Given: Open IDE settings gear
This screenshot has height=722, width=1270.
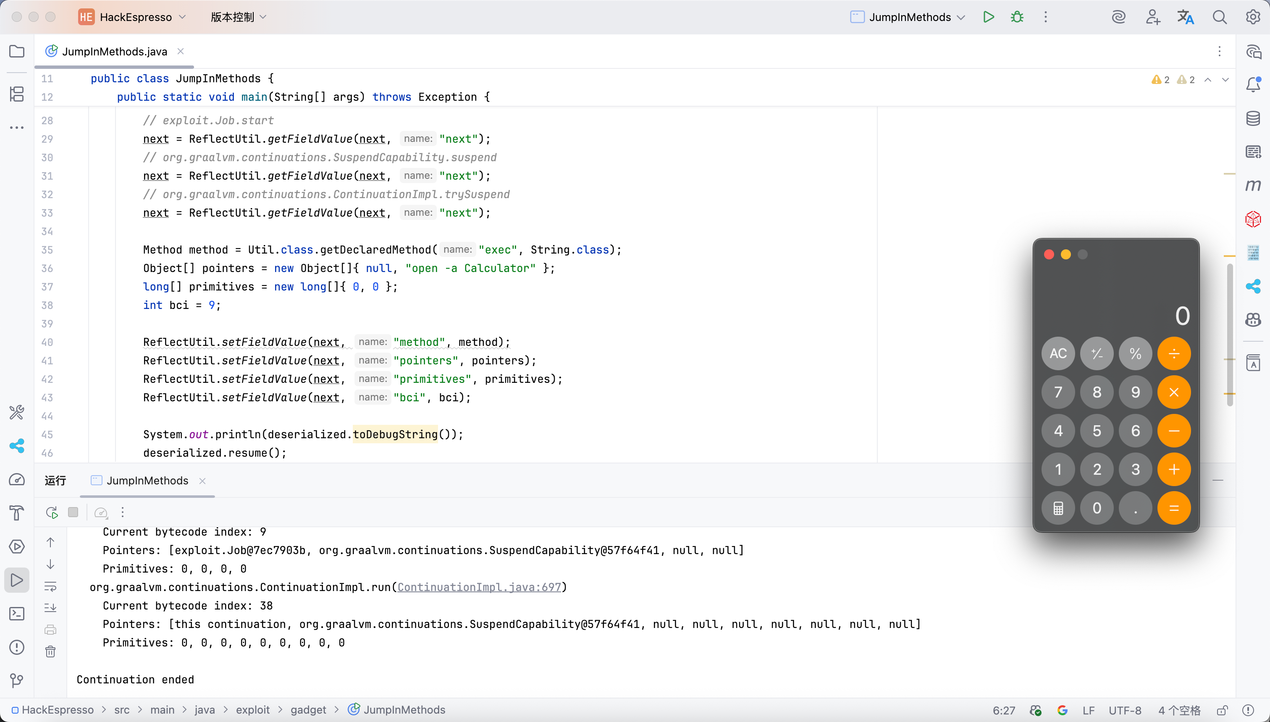Looking at the screenshot, I should 1253,17.
